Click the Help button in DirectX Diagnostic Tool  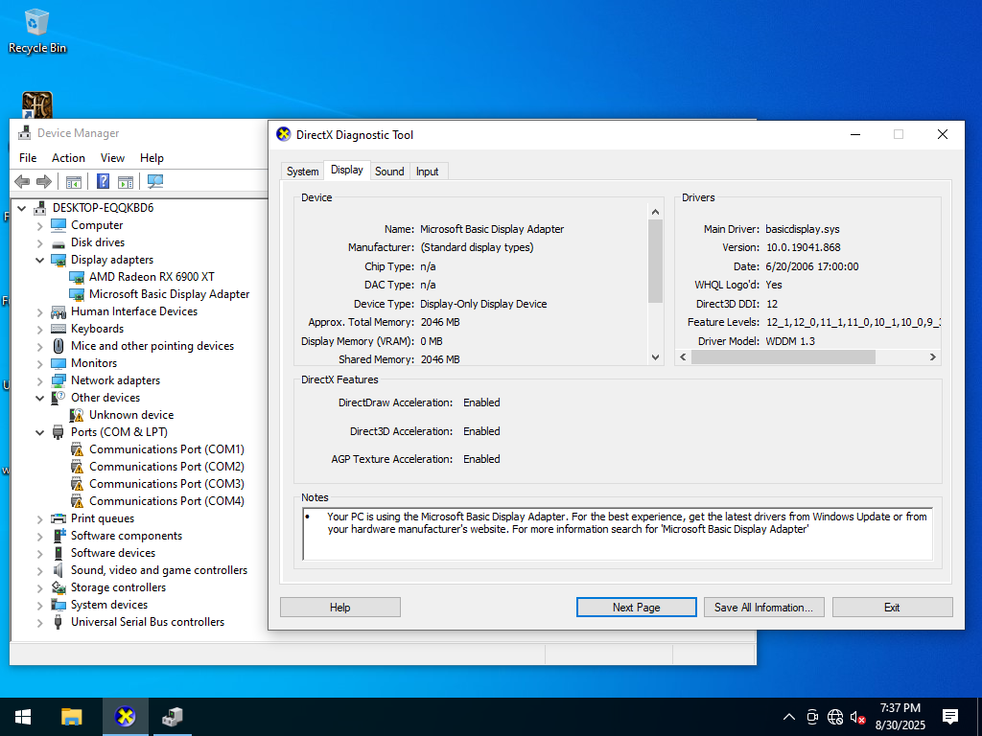click(340, 607)
